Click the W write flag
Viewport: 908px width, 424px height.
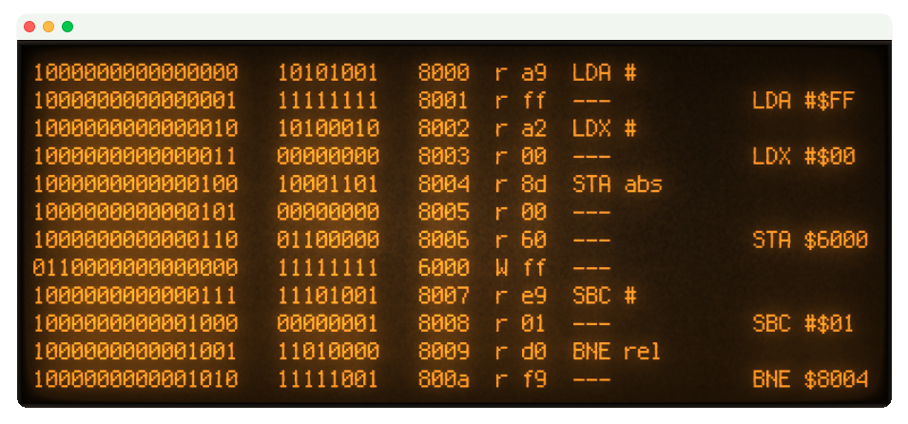501,267
